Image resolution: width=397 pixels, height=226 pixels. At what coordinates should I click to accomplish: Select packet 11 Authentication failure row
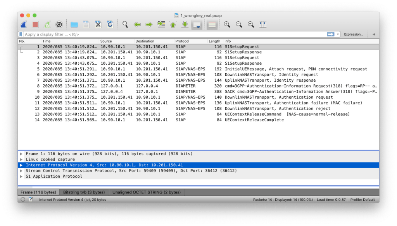point(194,103)
